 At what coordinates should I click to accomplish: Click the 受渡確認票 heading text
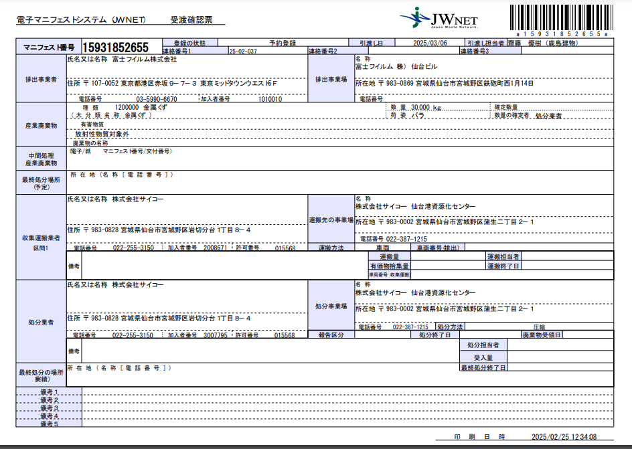(191, 21)
